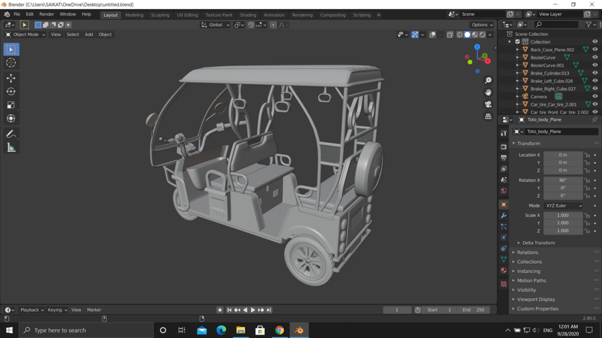Open the Render menu
Image resolution: width=602 pixels, height=338 pixels.
tap(46, 14)
